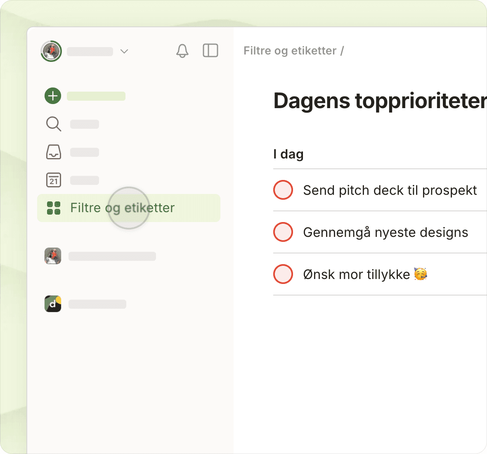Click the four-square Filtre og etiketter icon
This screenshot has height=454, width=487.
[x=54, y=208]
